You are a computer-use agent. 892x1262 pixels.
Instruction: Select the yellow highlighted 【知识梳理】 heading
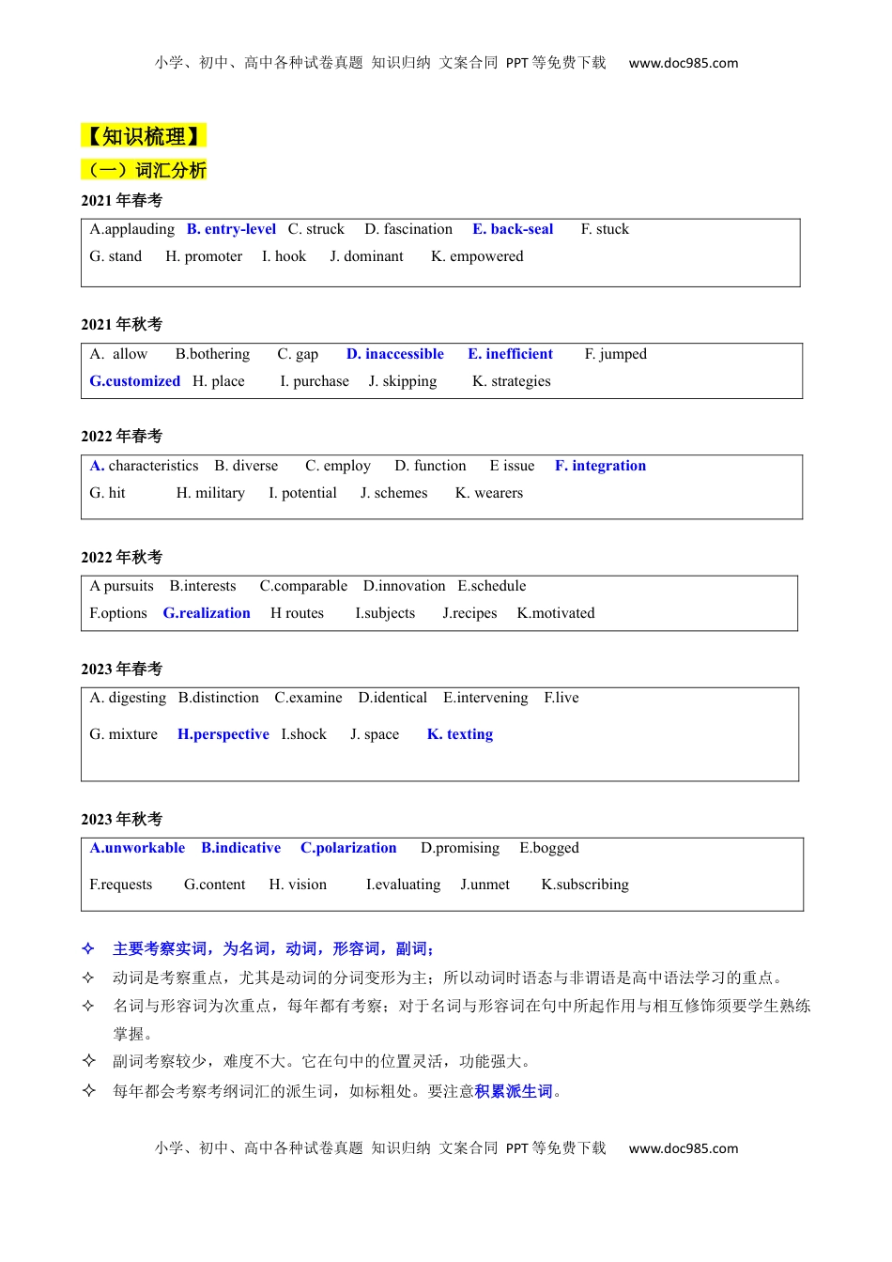click(x=144, y=136)
